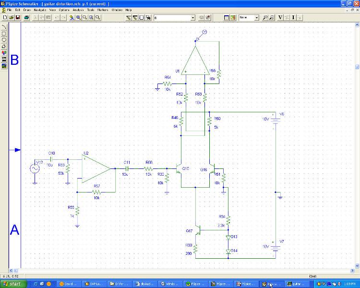
Task: Save the schematic with the floppy disk icon
Action: pos(18,17)
